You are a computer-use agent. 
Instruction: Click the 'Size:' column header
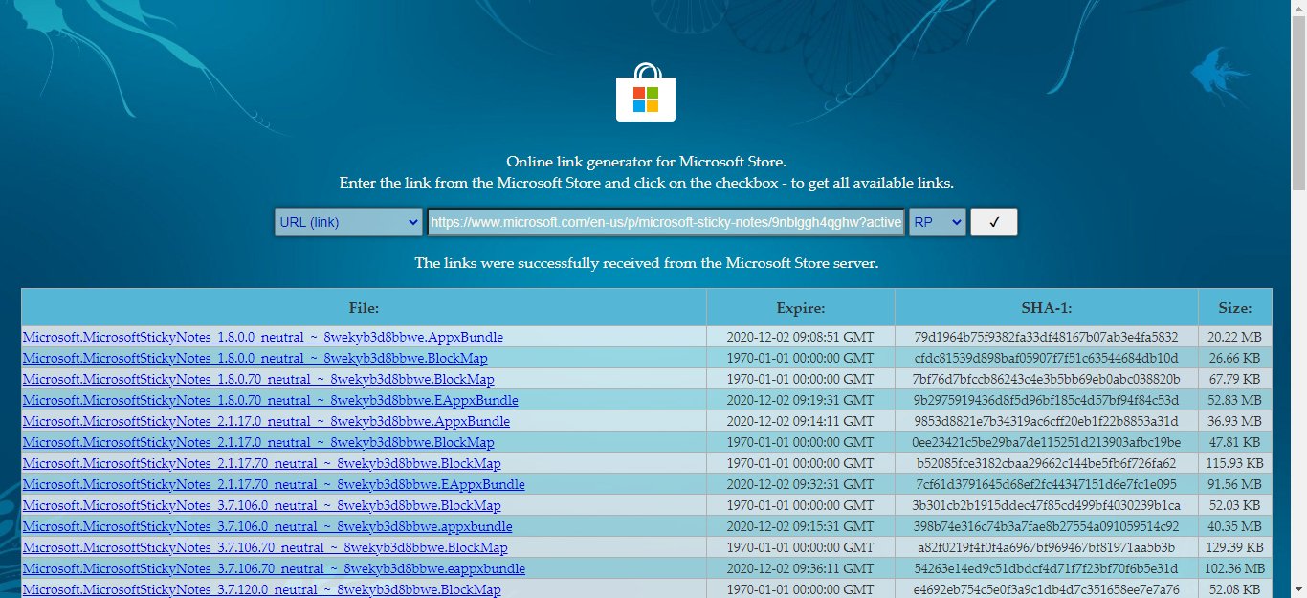(1234, 307)
